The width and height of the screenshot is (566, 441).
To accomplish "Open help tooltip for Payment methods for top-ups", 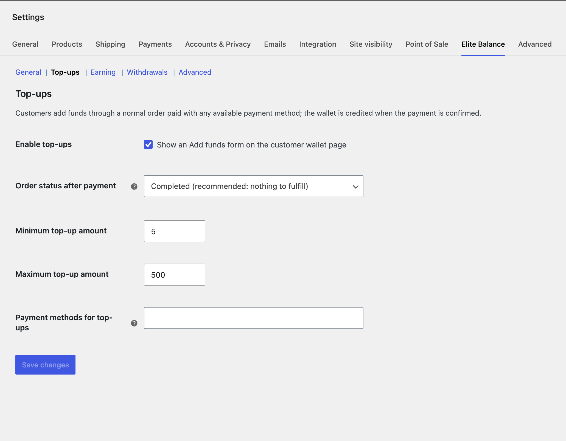I will pyautogui.click(x=134, y=323).
